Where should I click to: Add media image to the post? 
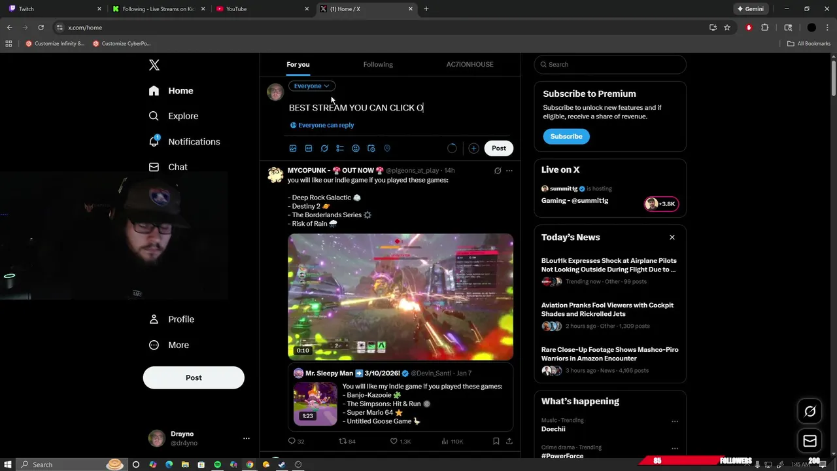point(293,148)
